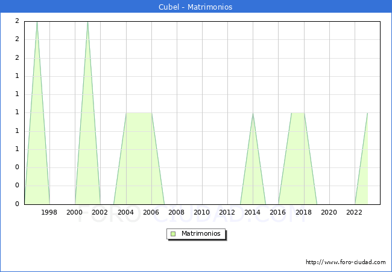The height and width of the screenshot is (272, 392).
Task: Select the 2002 x-axis label
Action: (x=100, y=212)
